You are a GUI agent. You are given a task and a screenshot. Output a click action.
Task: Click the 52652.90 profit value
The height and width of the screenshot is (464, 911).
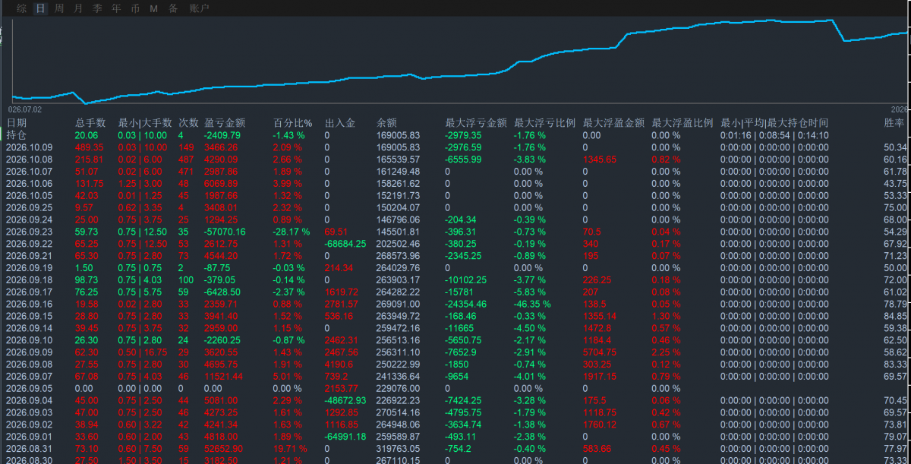click(x=224, y=448)
